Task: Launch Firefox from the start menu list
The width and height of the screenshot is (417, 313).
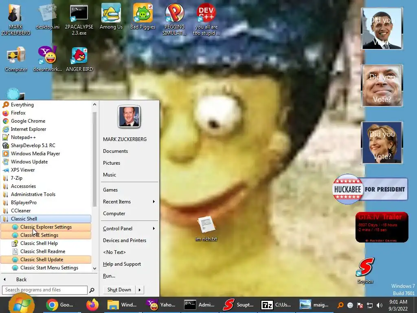Action: click(46, 113)
